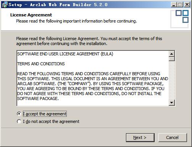Click the "SOFTWARE END USER LICENSE AGREEMENT (EULA)" line

[x=65, y=54]
